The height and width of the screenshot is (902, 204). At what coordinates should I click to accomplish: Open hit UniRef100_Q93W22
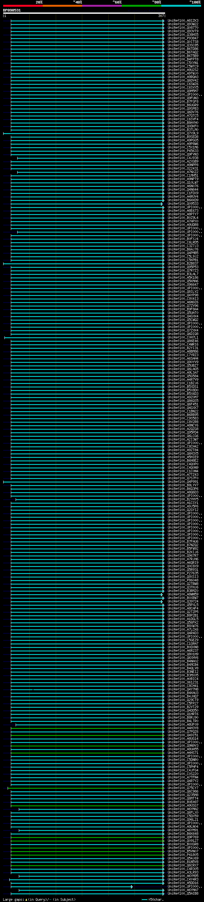183,24
